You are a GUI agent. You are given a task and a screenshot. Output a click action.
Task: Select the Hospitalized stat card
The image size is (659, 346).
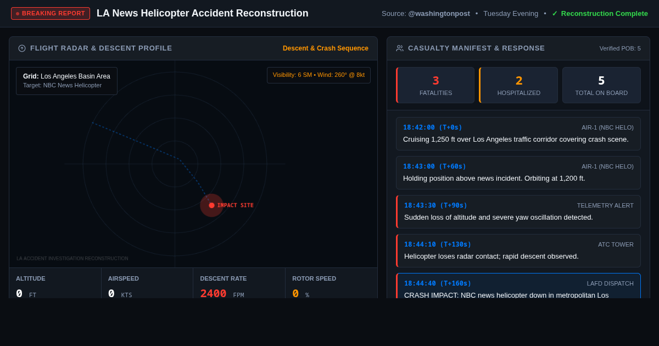click(x=518, y=85)
